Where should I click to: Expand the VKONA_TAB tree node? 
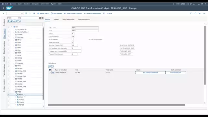pos(14,71)
